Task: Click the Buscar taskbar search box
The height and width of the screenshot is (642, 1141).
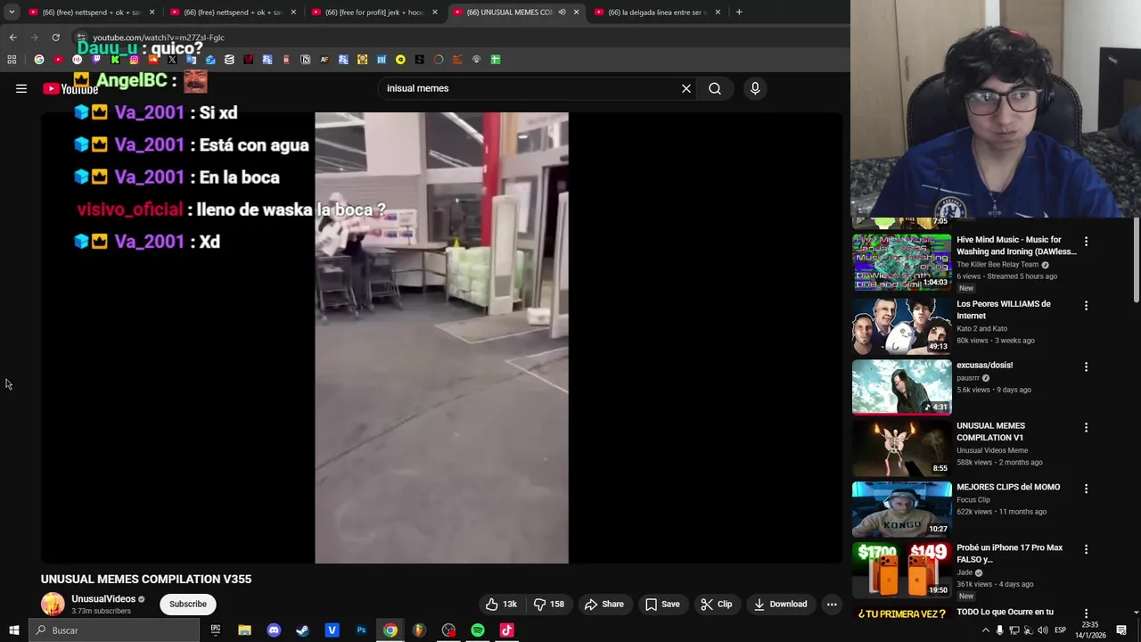Action: point(113,630)
